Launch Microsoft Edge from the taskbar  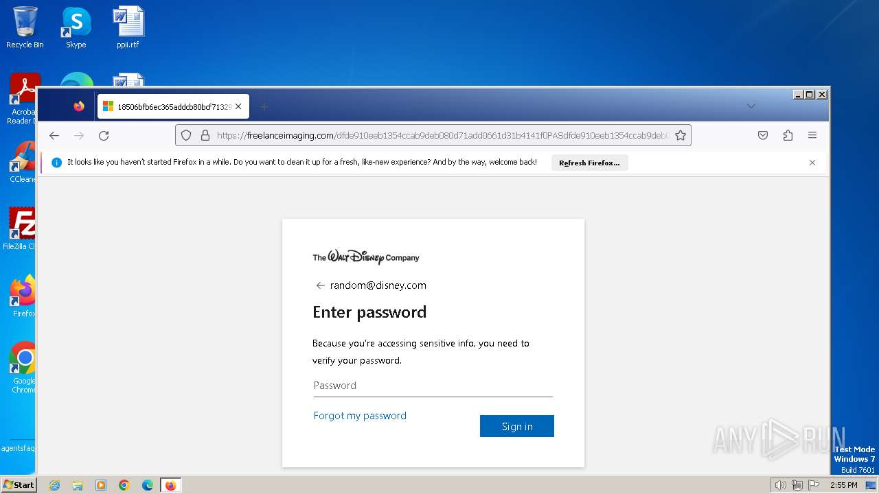148,485
